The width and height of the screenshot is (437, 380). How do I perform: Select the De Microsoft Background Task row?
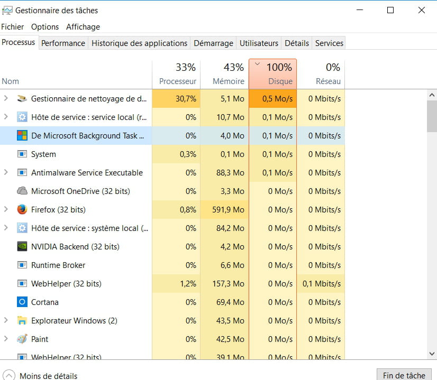[172, 136]
